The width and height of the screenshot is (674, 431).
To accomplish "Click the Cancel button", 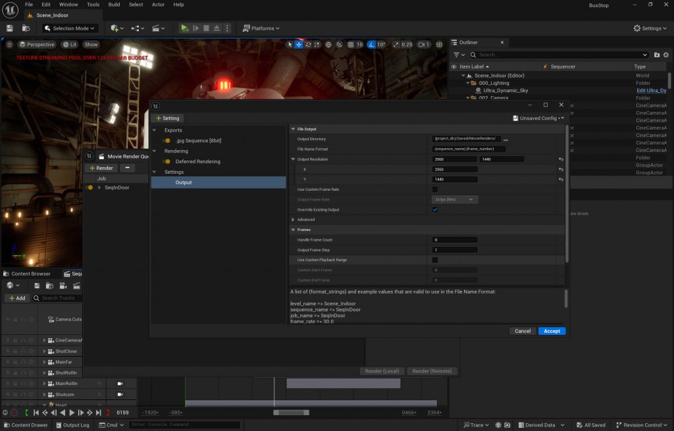I will click(x=523, y=331).
